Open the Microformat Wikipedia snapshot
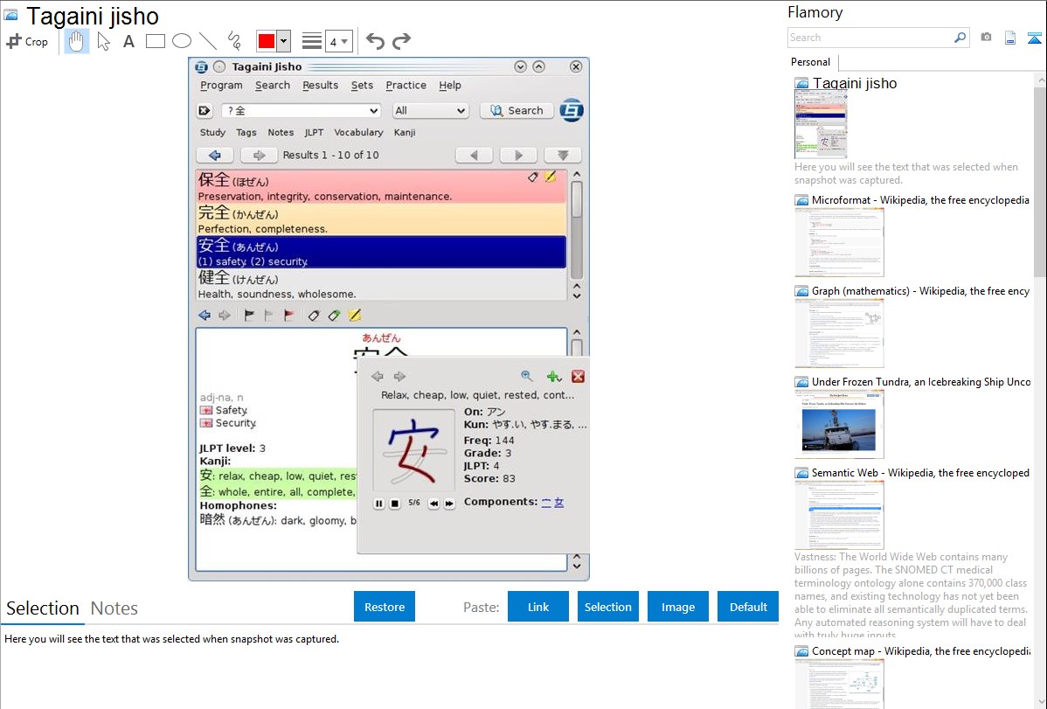The width and height of the screenshot is (1047, 709). 839,242
